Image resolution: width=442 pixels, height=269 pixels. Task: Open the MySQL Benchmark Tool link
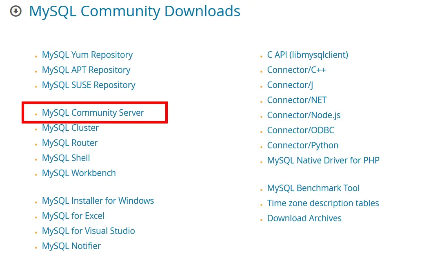tap(313, 188)
